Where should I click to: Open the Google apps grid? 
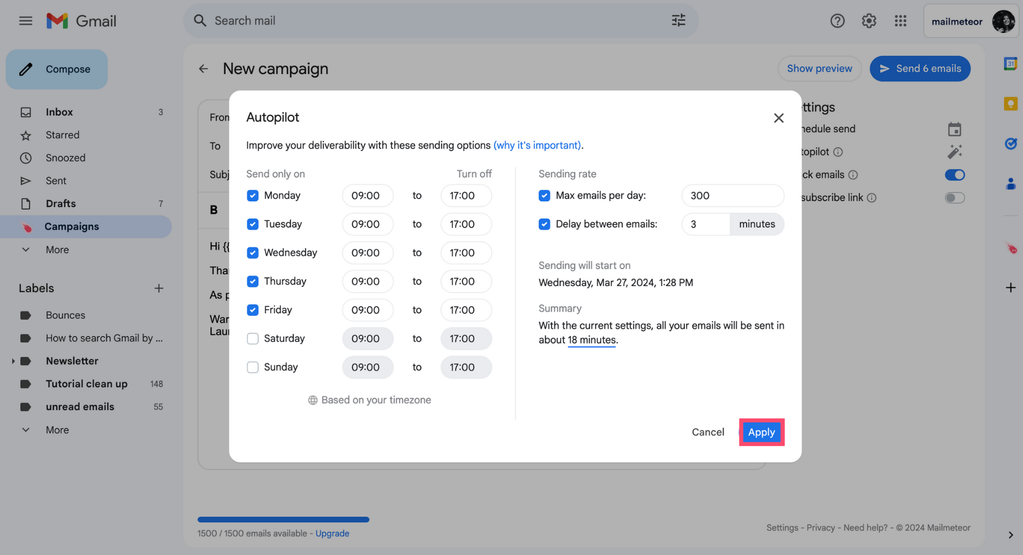(900, 21)
